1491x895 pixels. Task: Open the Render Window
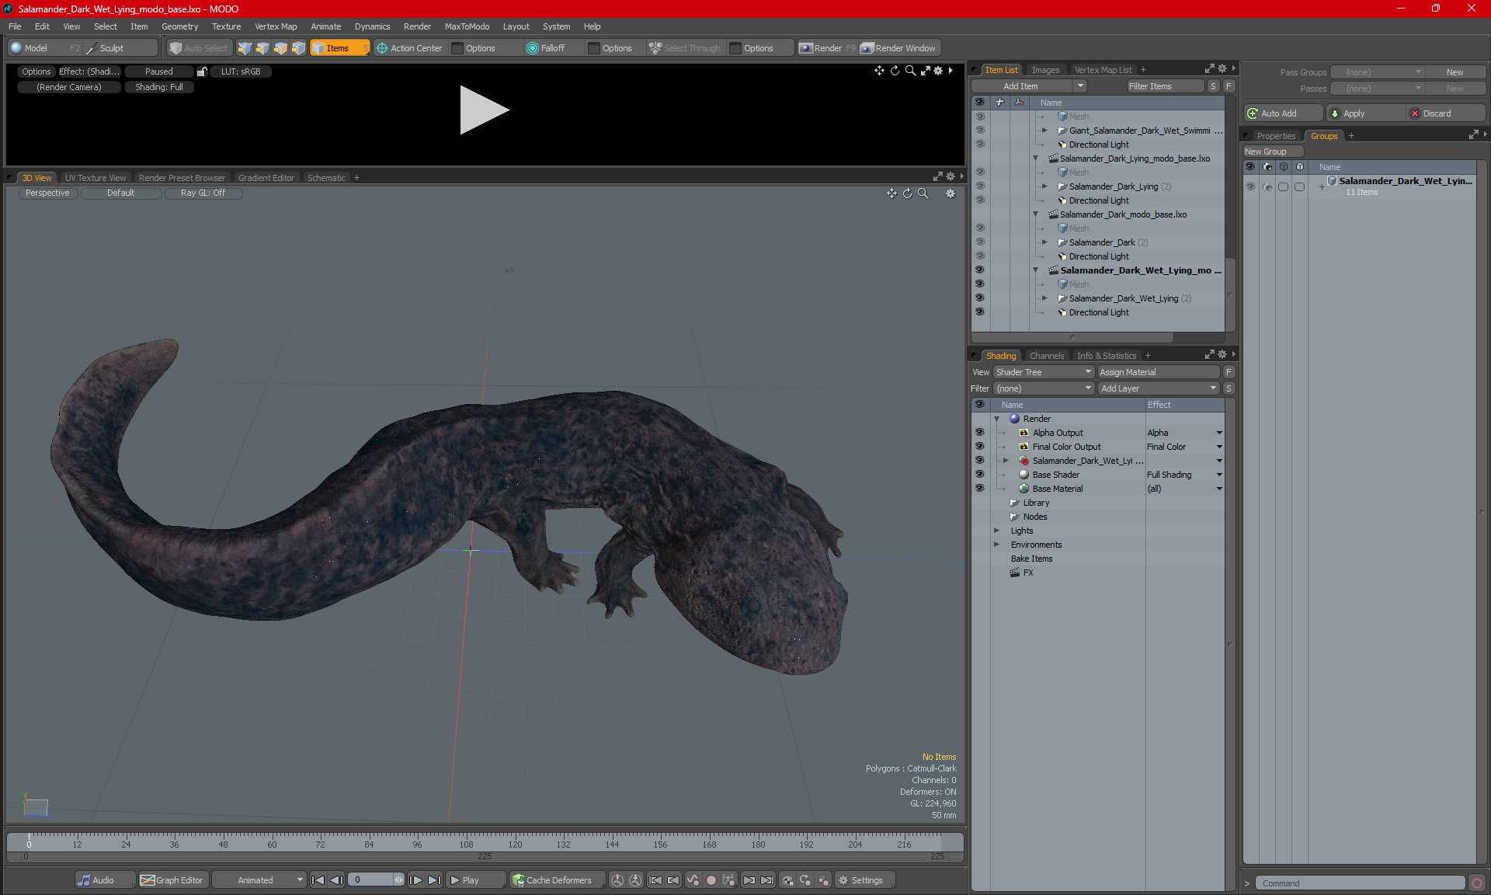(x=898, y=48)
